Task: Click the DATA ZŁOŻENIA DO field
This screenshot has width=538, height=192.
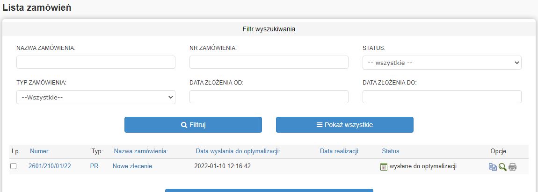Action: click(x=442, y=97)
